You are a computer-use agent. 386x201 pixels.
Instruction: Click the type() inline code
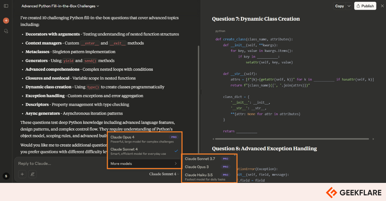[93, 87]
